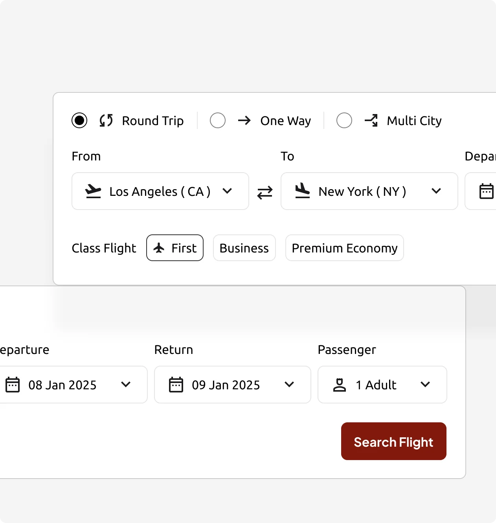The image size is (496, 523).
Task: Select the Multi City radio button
Action: tap(344, 120)
